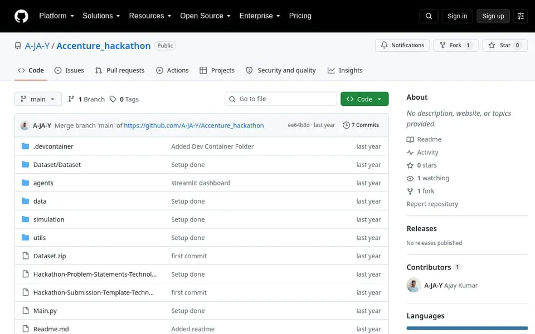Click the Sign in button

pyautogui.click(x=457, y=16)
